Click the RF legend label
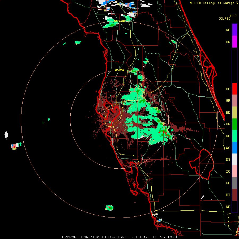The width and height of the screenshot is (239, 239). [228, 30]
